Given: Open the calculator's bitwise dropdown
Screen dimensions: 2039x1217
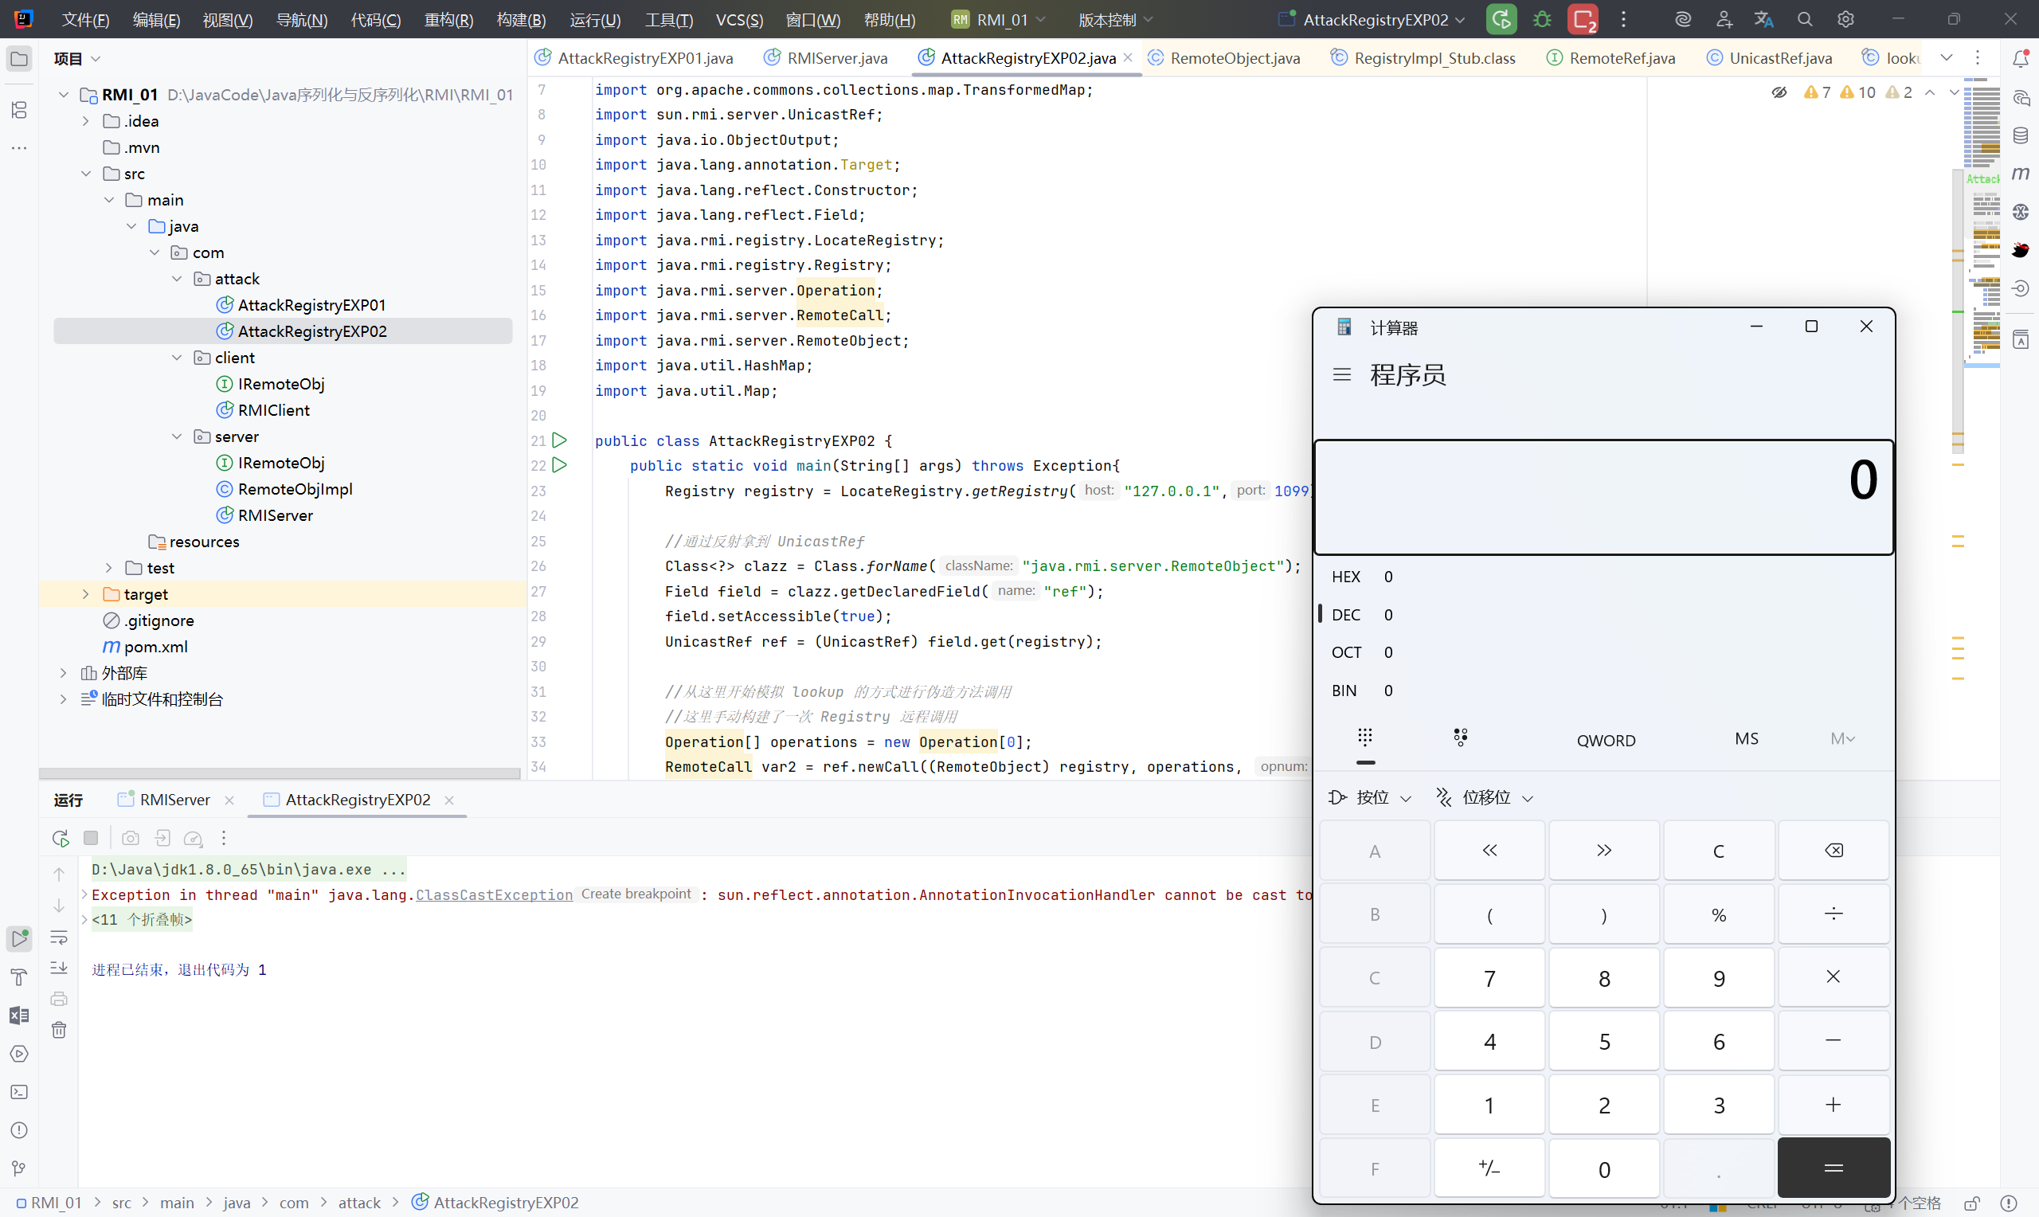Looking at the screenshot, I should point(1370,797).
